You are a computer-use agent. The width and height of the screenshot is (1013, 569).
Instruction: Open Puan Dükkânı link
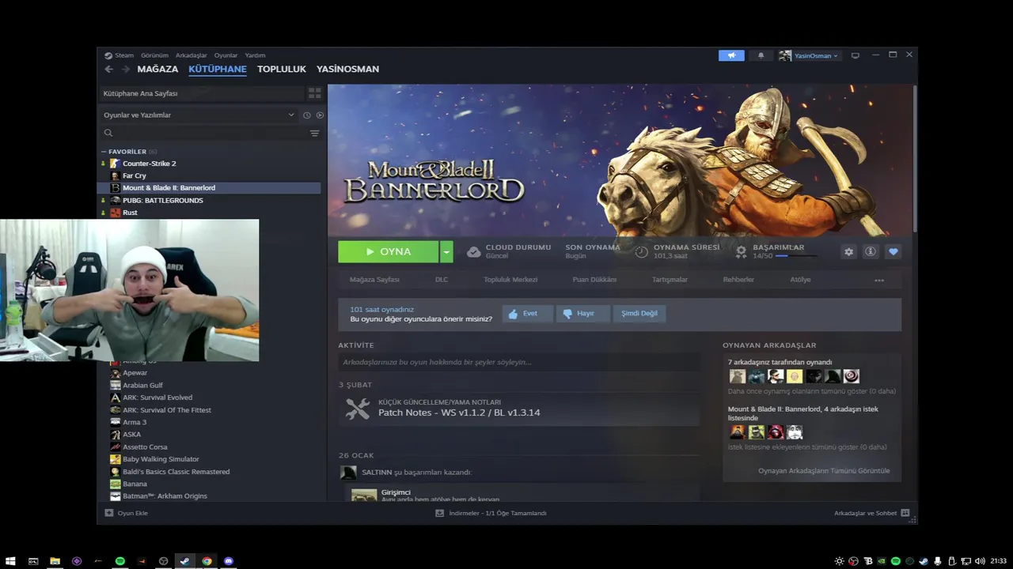tap(594, 280)
